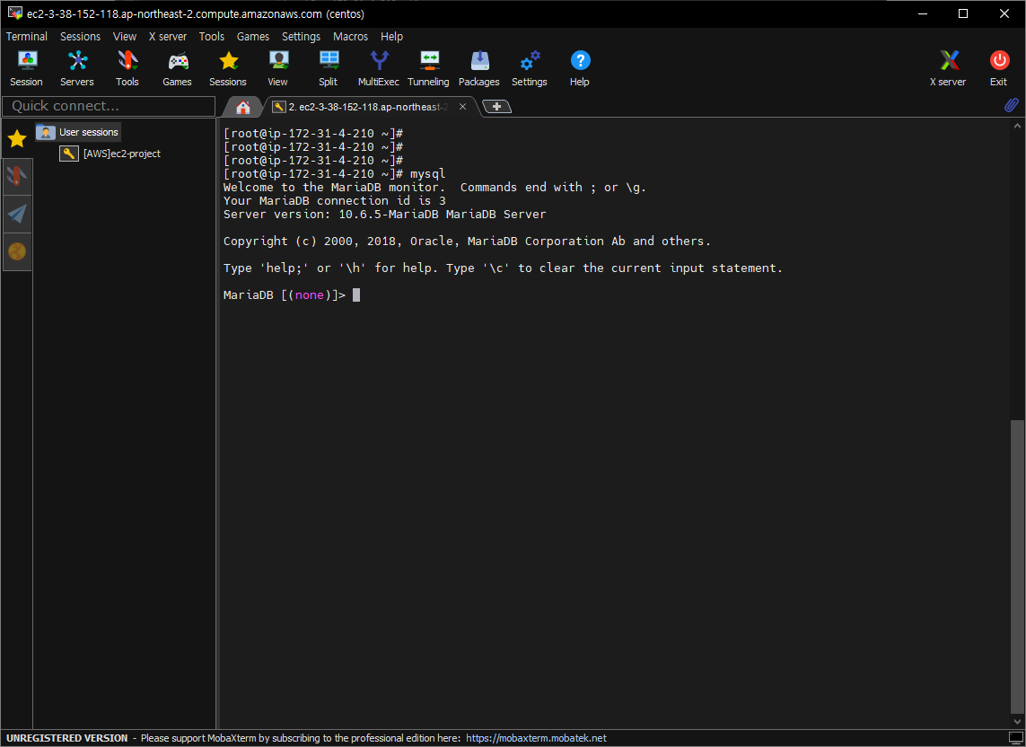Open the Games menu in menu bar
Image resolution: width=1026 pixels, height=747 pixels.
pos(252,37)
